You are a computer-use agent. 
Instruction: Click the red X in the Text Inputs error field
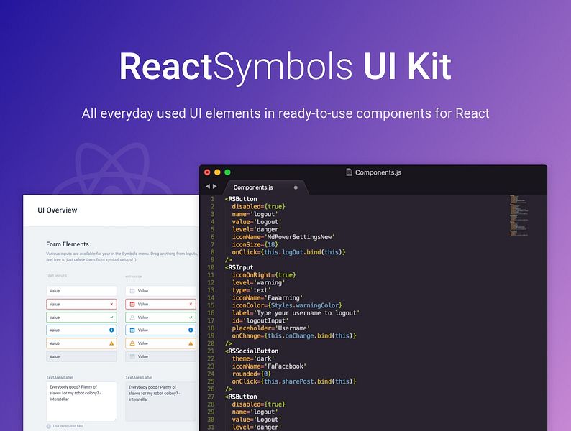(111, 304)
